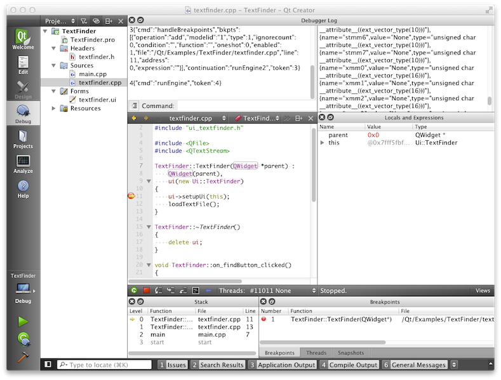Go back in editor navigation history
The width and height of the screenshot is (501, 380).
coord(134,118)
